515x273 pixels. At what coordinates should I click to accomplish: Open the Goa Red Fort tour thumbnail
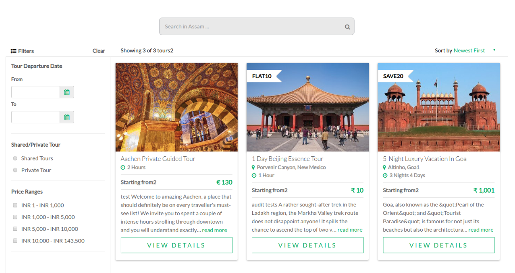click(439, 107)
